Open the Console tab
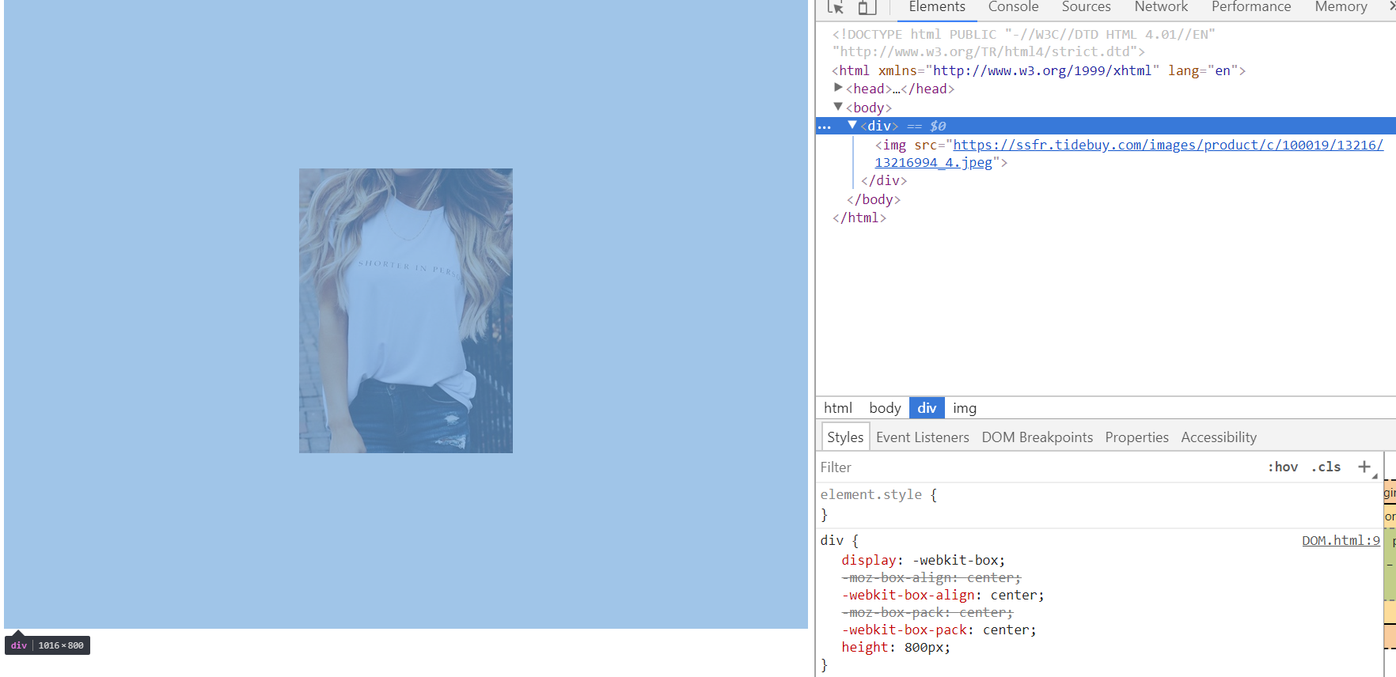Screen dimensions: 1396x677 (x=1013, y=7)
